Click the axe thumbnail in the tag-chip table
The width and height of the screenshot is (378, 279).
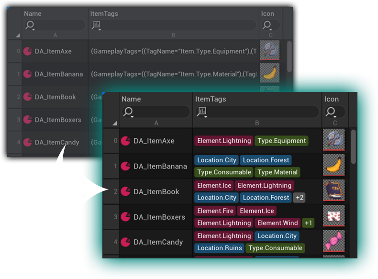334,140
